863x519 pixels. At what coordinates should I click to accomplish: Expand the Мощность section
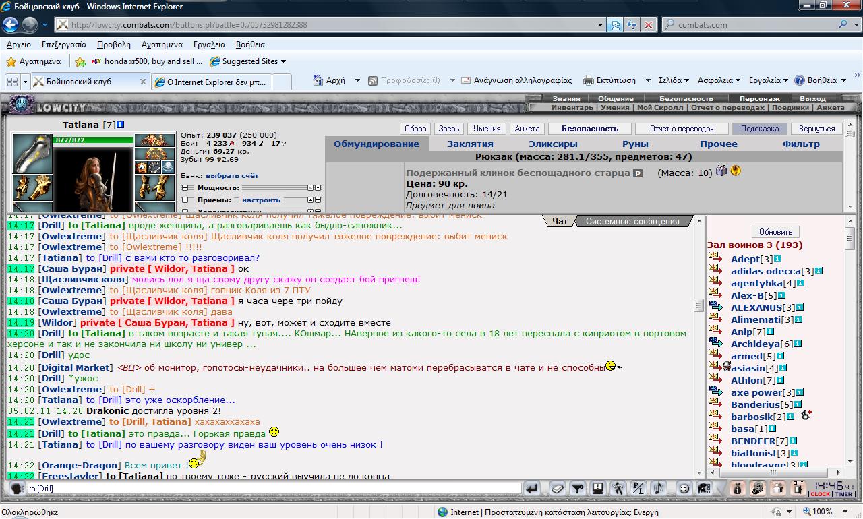point(185,188)
